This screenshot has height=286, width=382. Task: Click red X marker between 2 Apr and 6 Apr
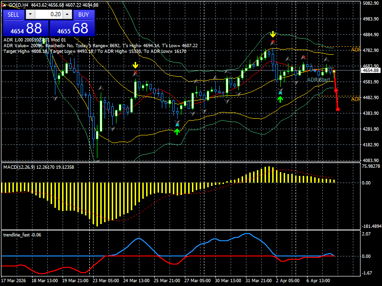click(303, 57)
